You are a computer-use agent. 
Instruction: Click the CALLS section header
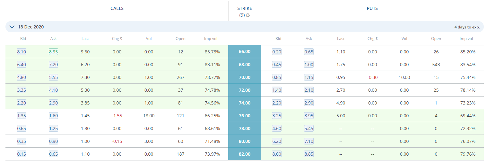[x=117, y=9]
